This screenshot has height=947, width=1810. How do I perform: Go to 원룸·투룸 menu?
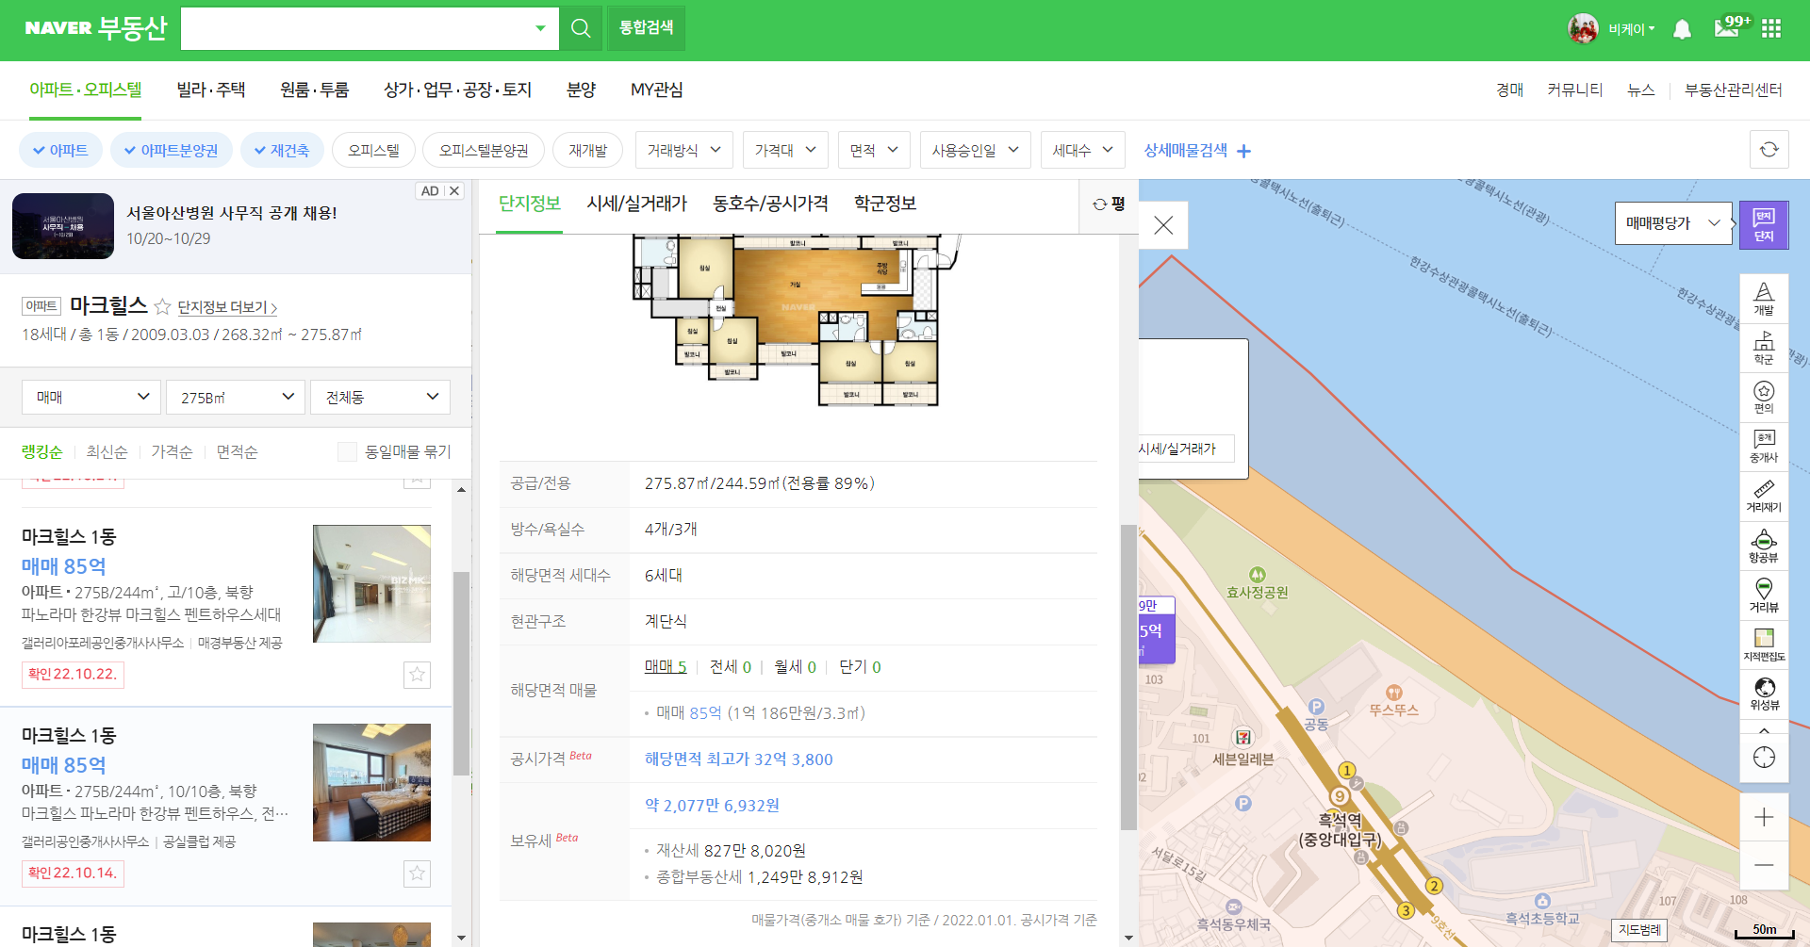pyautogui.click(x=315, y=90)
